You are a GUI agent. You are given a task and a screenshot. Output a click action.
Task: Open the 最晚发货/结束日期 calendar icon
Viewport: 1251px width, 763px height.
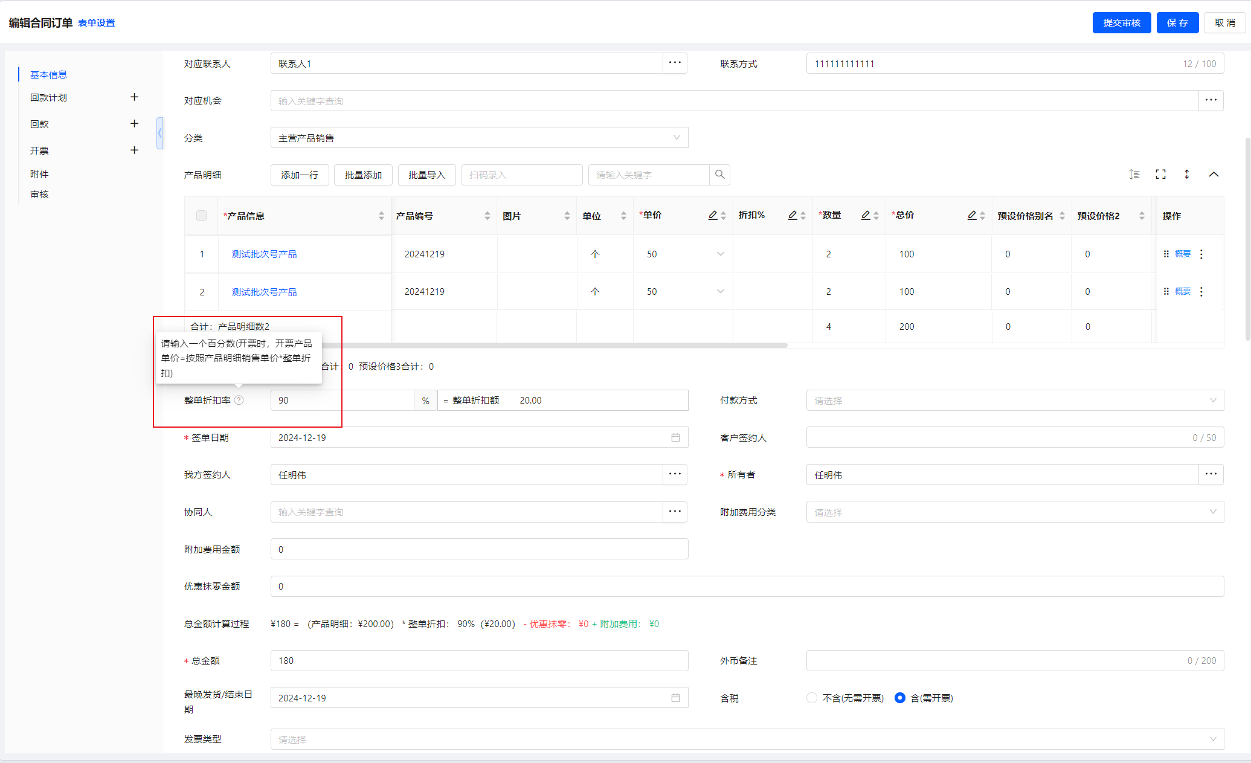pyautogui.click(x=675, y=698)
